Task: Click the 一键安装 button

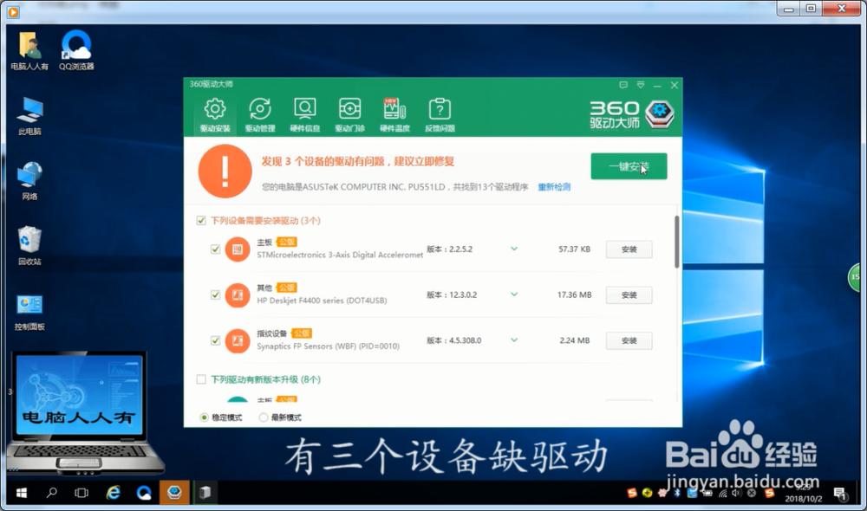Action: (x=629, y=166)
